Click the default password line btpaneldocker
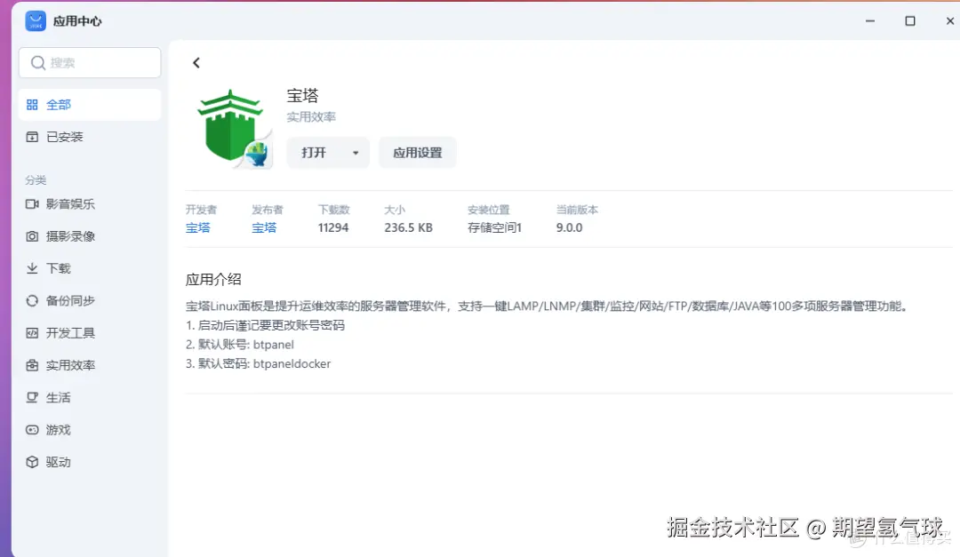The image size is (960, 557). [x=259, y=363]
